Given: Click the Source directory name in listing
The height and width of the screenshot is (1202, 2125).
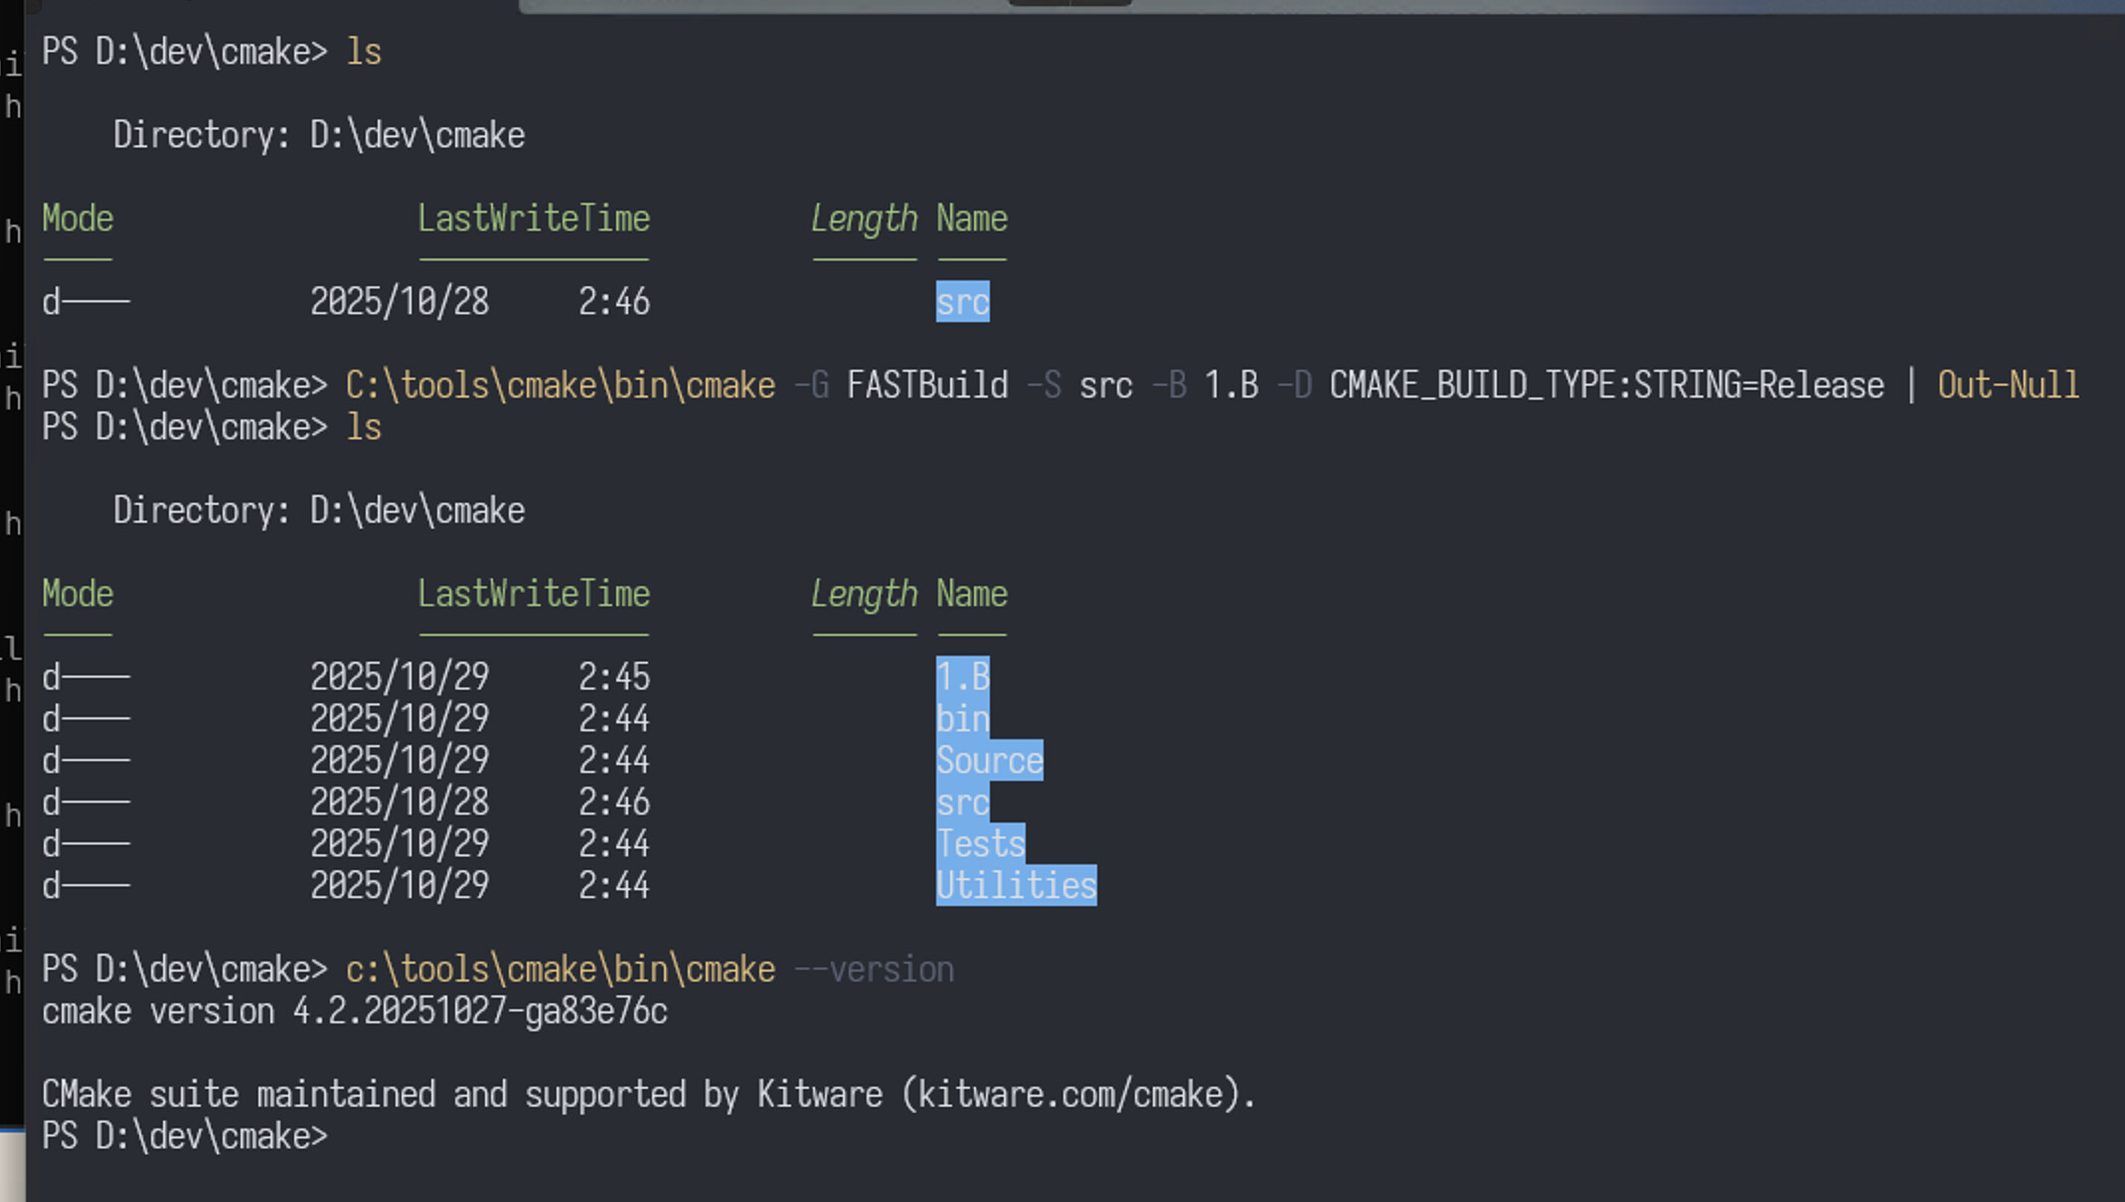Looking at the screenshot, I should click(989, 760).
